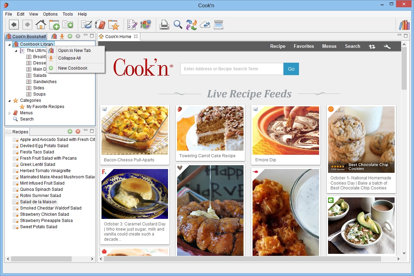Select the Soups chapter in the tree
This screenshot has height=276, width=414.
point(39,94)
